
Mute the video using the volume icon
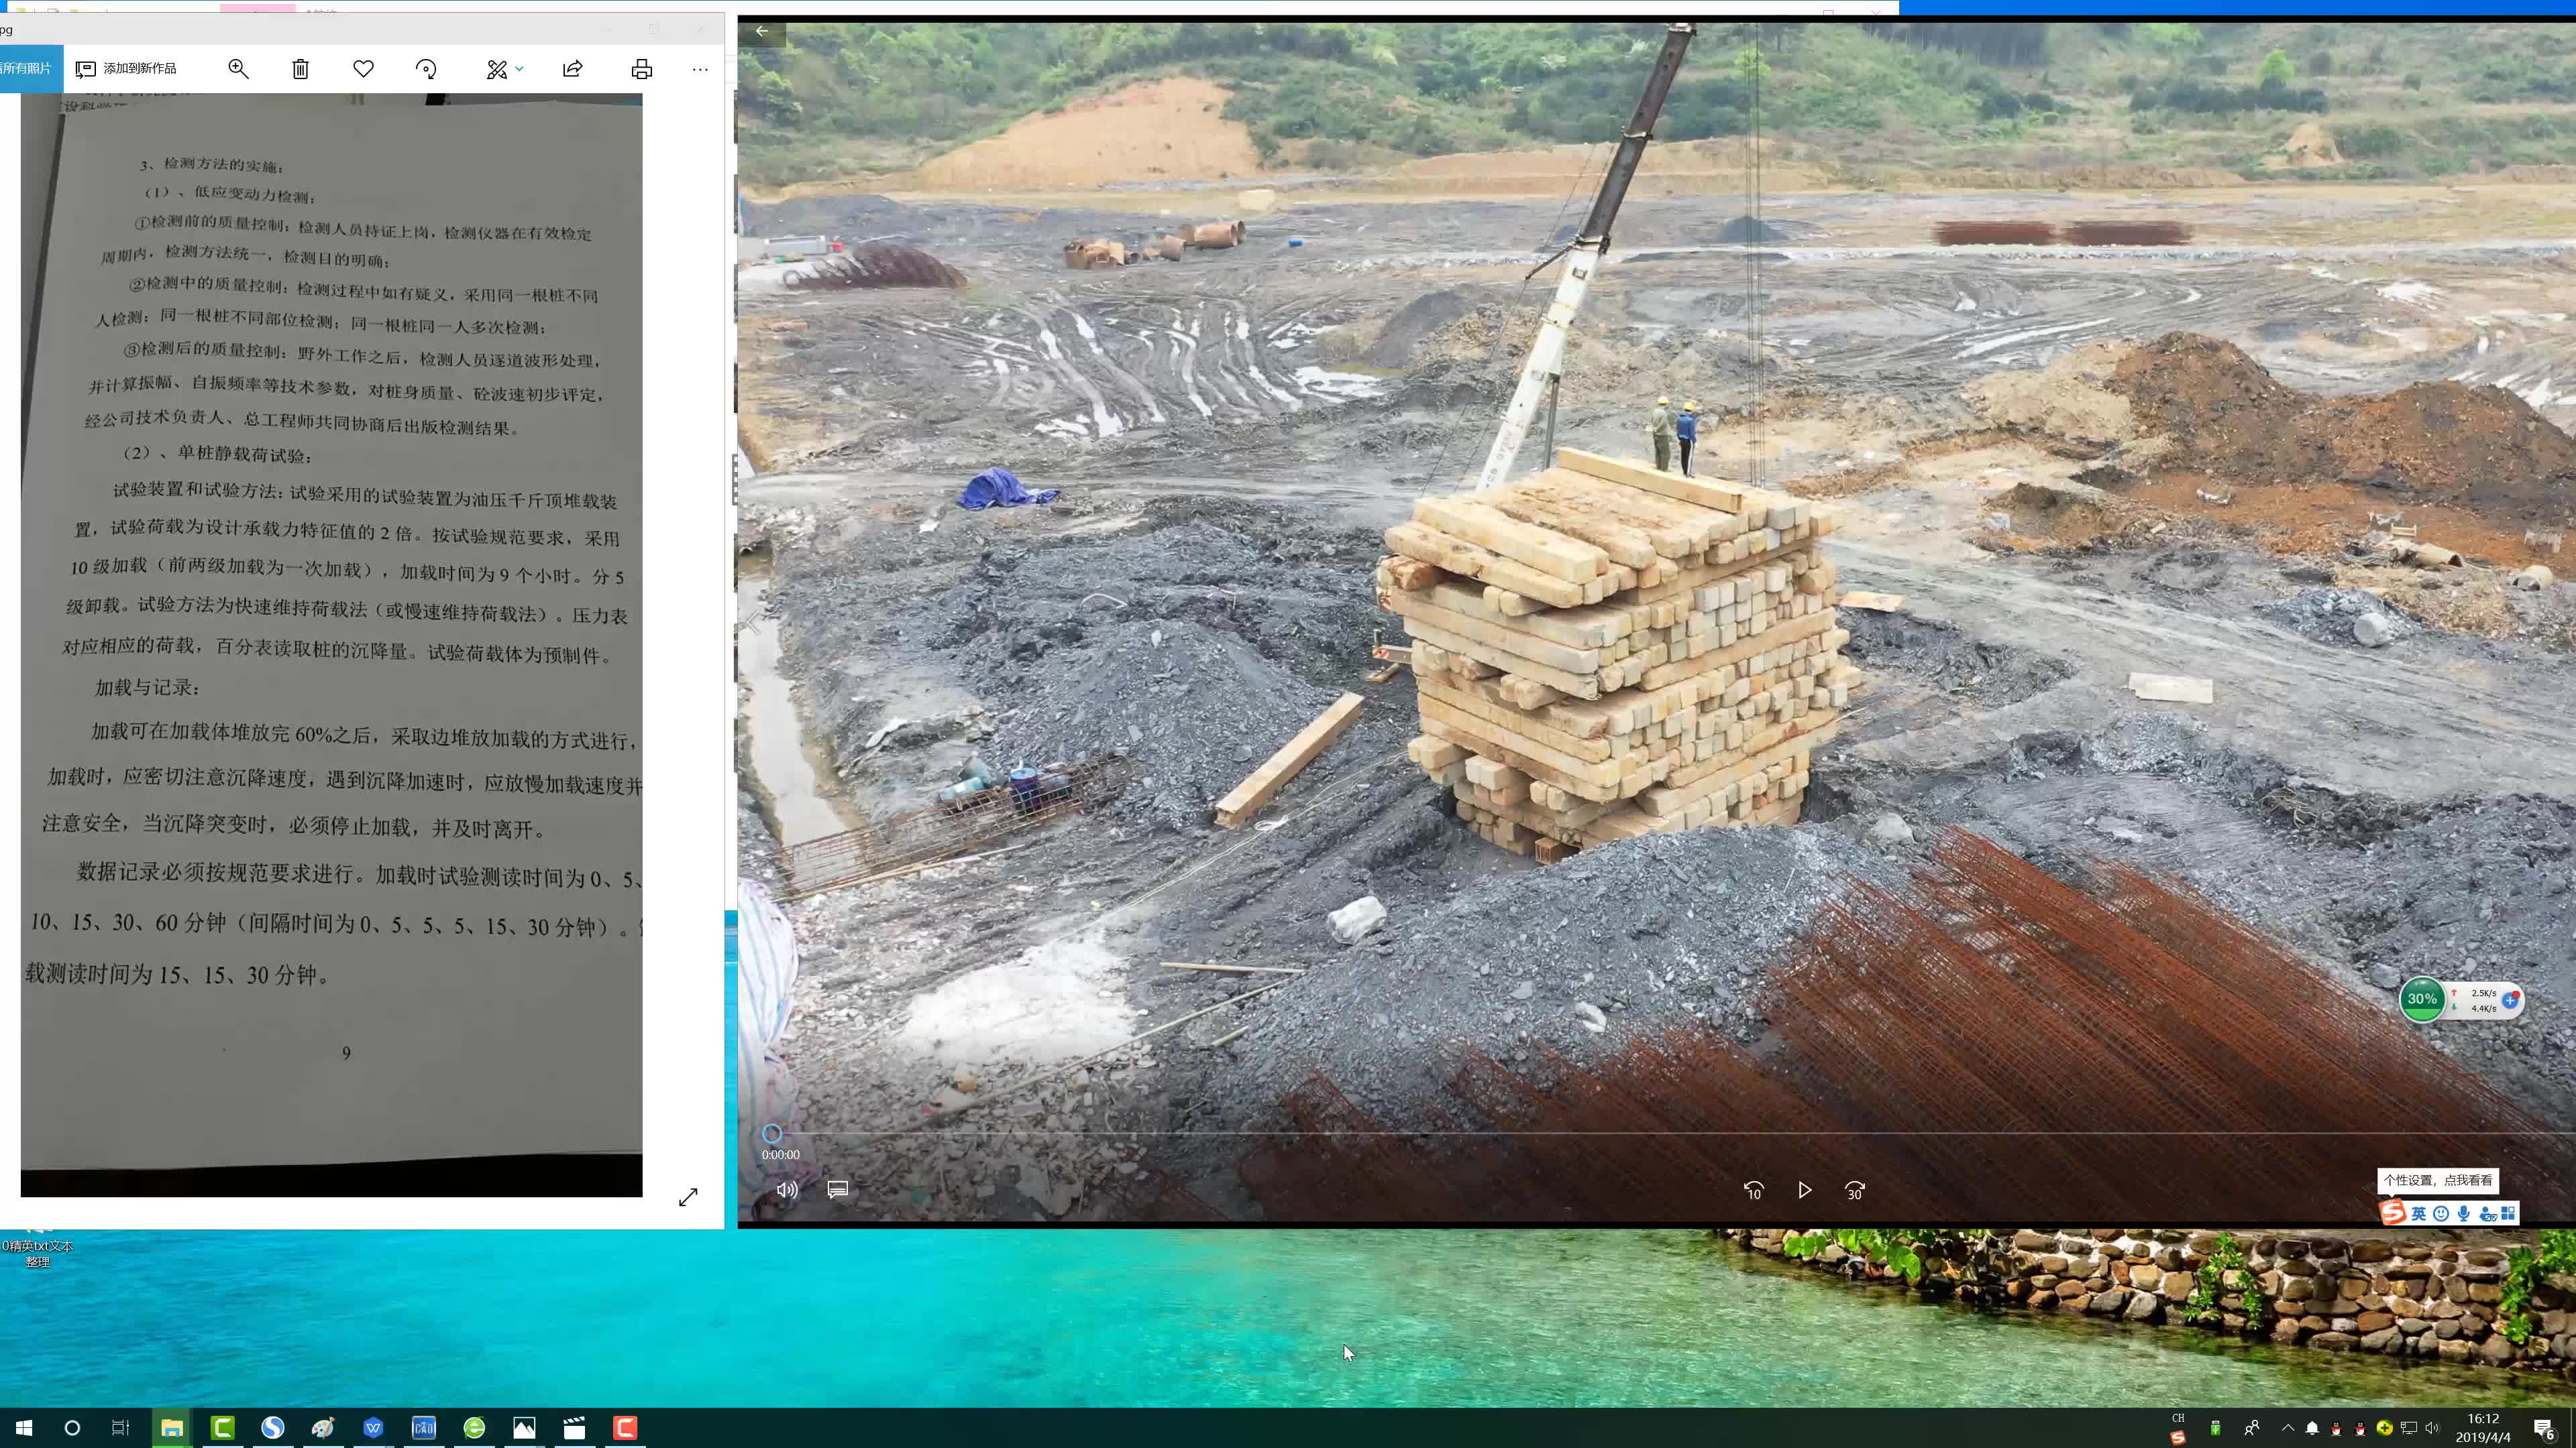[787, 1189]
